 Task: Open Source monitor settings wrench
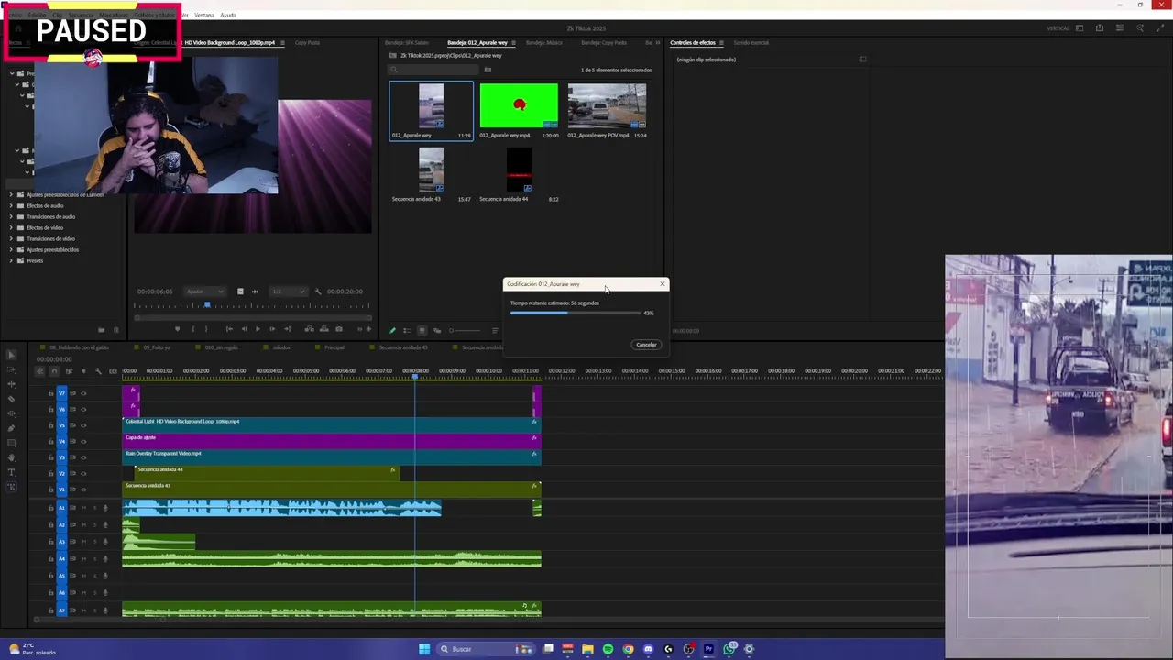click(318, 291)
